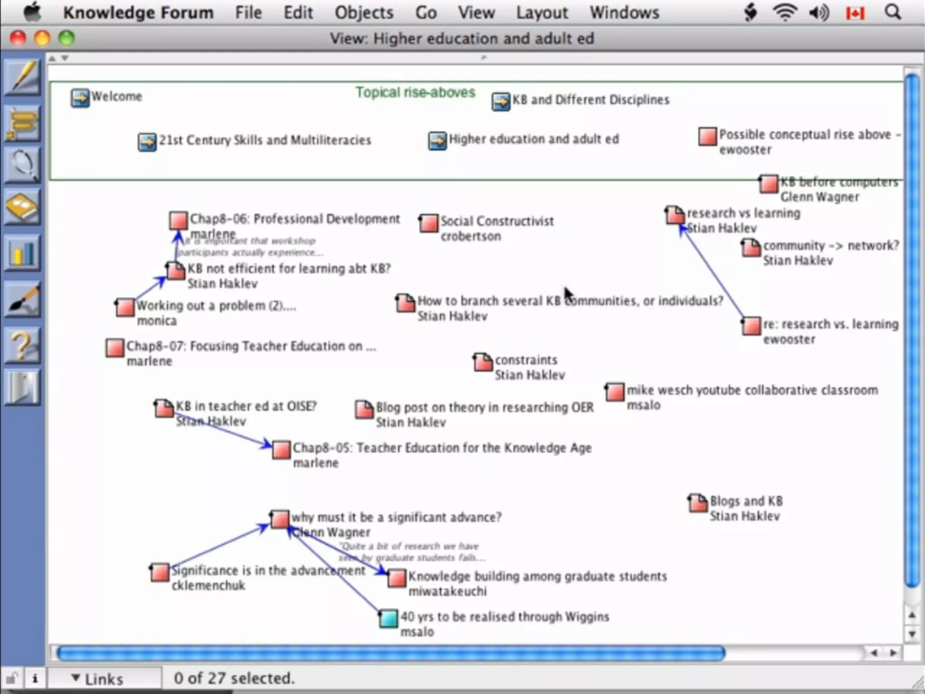Select the paintbrush drawing tool
This screenshot has height=694, width=925.
tap(23, 300)
